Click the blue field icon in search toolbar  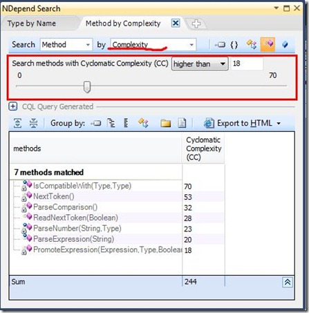(285, 44)
